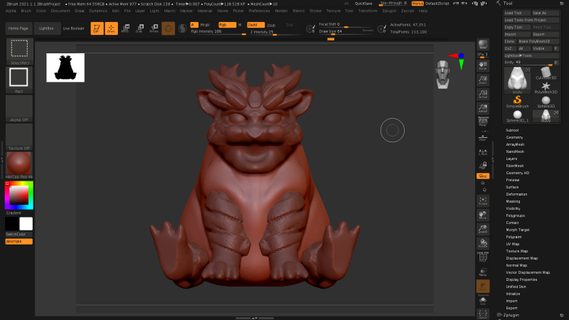Open the MatCap Red Wax material picker
This screenshot has width=569, height=320.
(19, 163)
